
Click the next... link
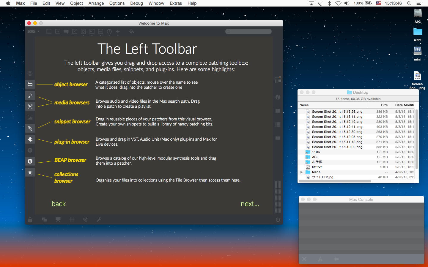(x=250, y=204)
